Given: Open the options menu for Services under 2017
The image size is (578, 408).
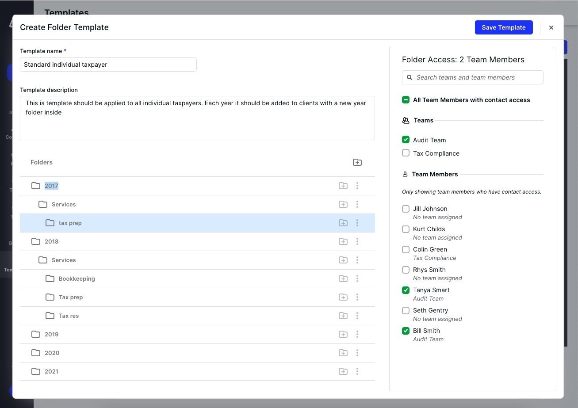Looking at the screenshot, I should coord(357,204).
